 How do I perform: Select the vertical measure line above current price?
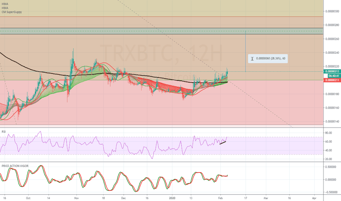pyautogui.click(x=246, y=51)
